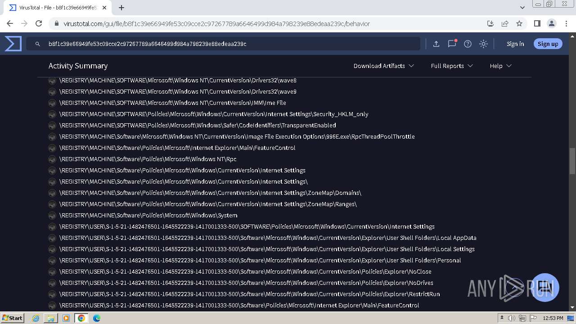Expand the Download Artifacts dropdown

pos(383,66)
